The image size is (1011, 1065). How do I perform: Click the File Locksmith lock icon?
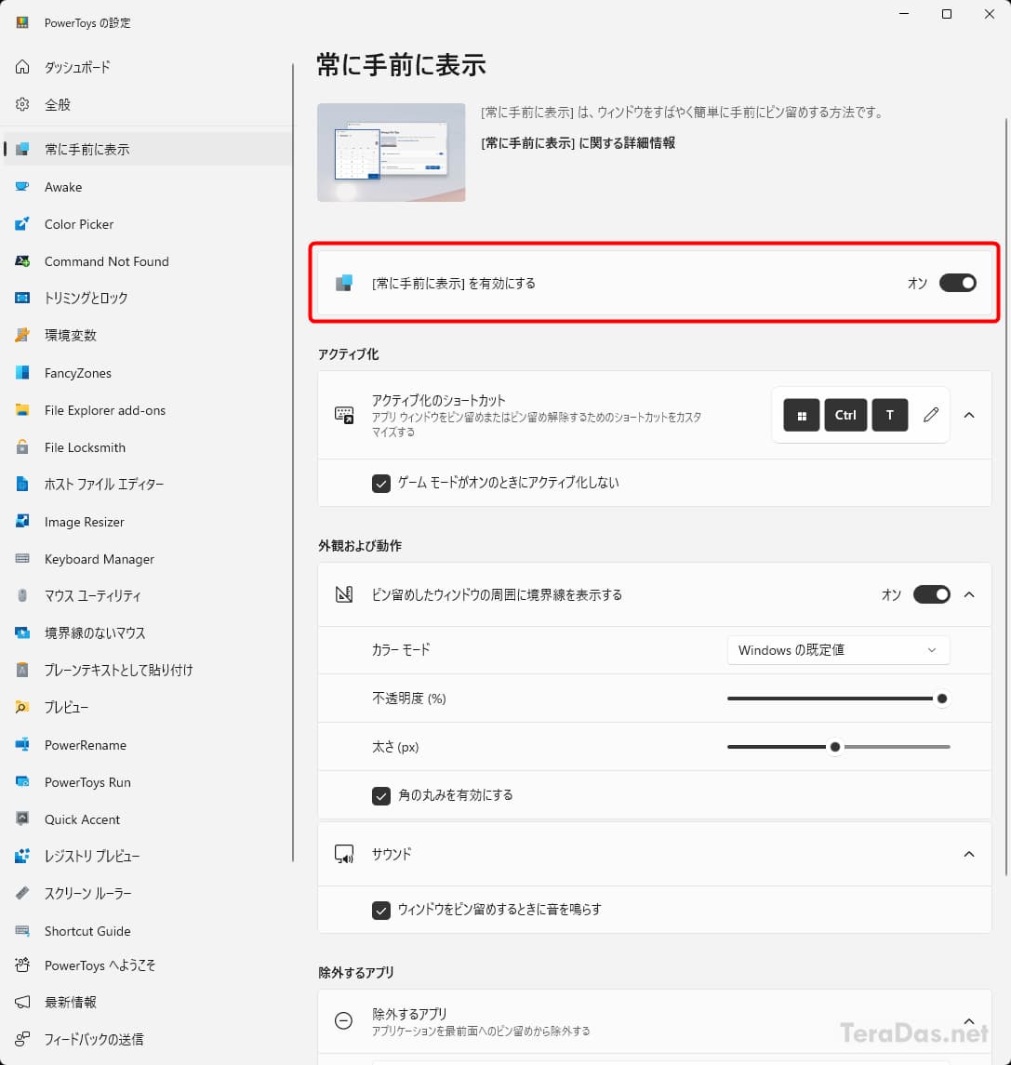pyautogui.click(x=22, y=446)
